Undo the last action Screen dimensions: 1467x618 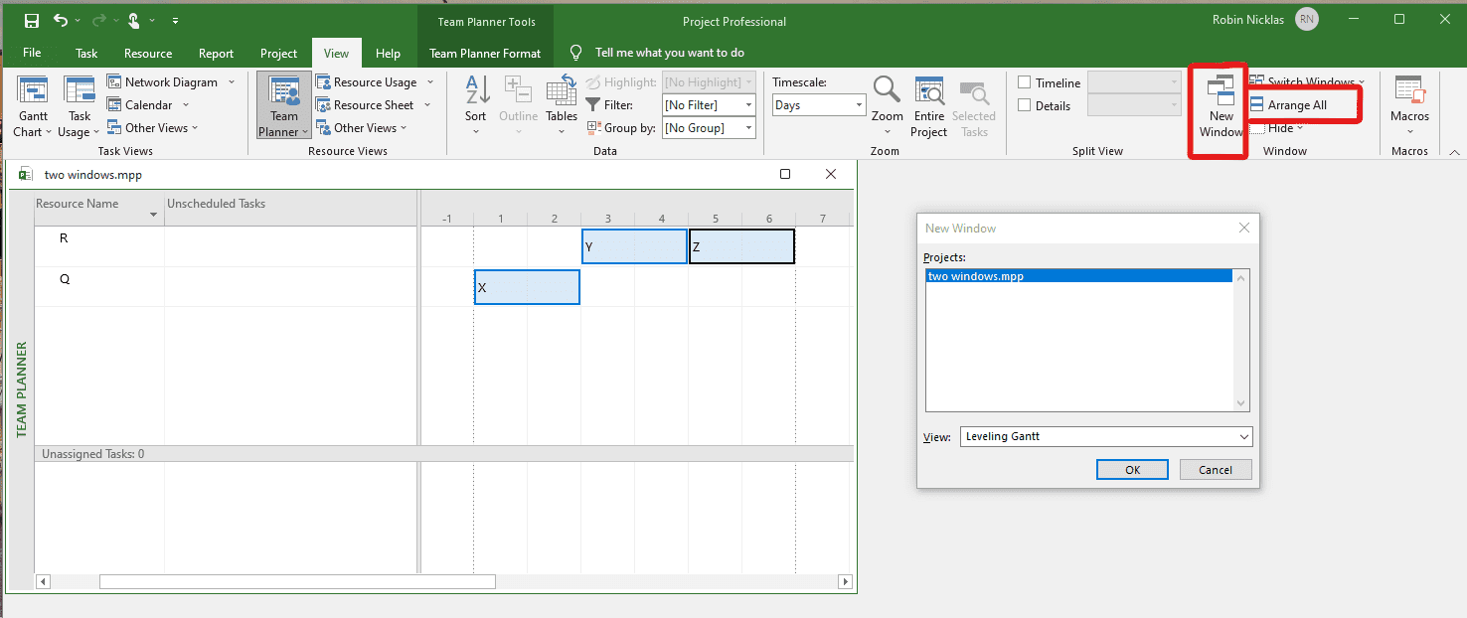click(x=61, y=20)
